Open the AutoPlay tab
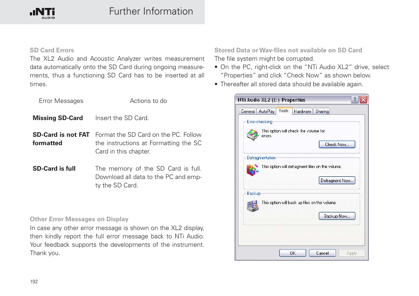 click(267, 111)
